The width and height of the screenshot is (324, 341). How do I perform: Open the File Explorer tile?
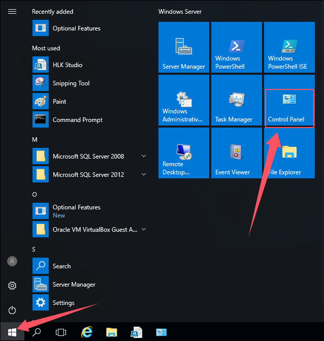(289, 153)
